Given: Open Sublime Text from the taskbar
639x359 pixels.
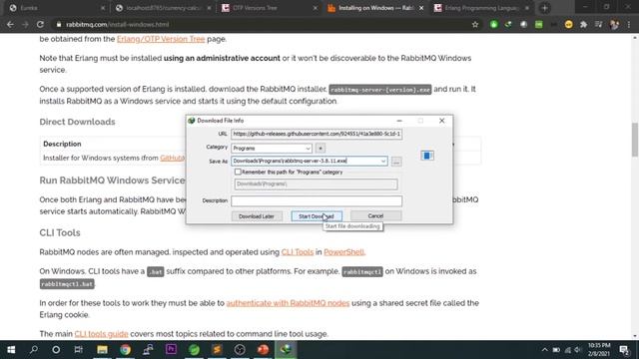Looking at the screenshot, I should point(218,350).
